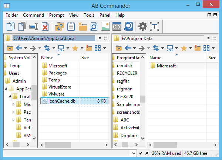Click the left panel Favorites star icon
This screenshot has height=160, width=222.
click(x=75, y=48)
